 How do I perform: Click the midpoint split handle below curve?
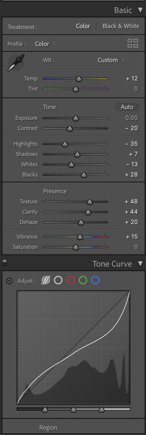point(74,410)
